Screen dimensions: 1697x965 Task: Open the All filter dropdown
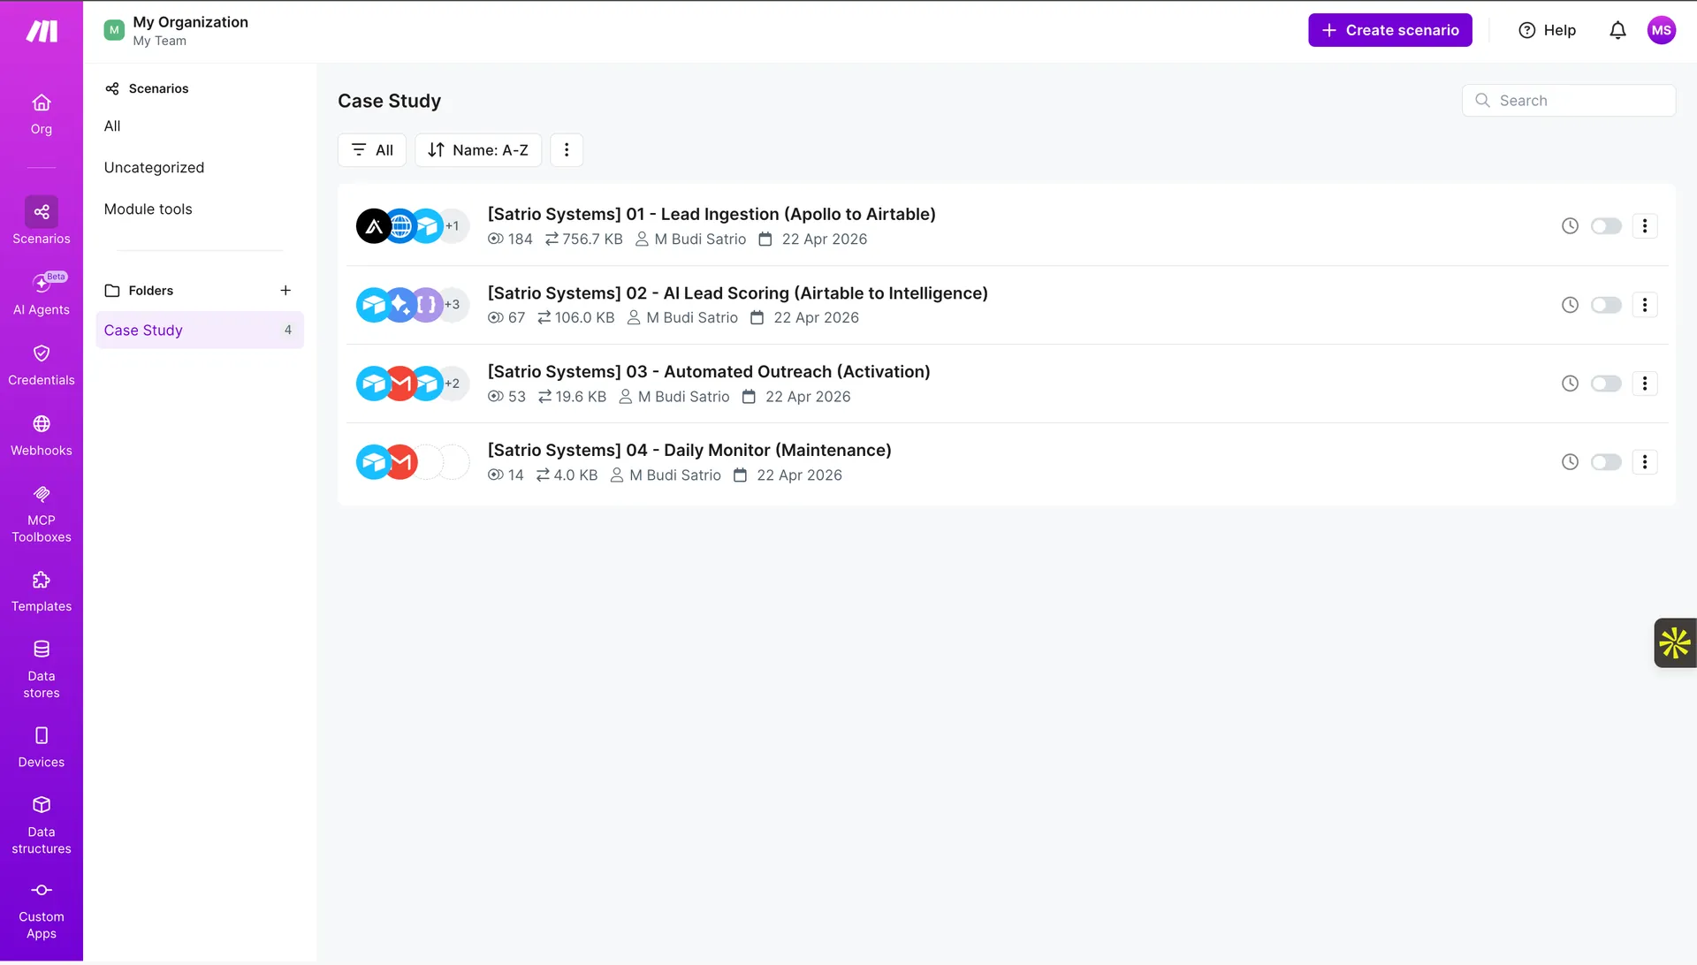tap(371, 149)
